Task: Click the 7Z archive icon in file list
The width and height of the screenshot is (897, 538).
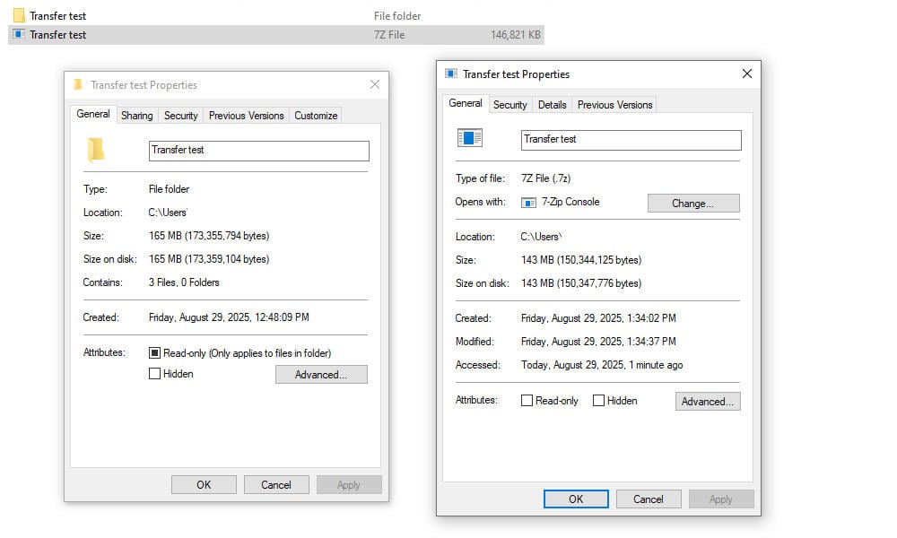Action: tap(19, 35)
